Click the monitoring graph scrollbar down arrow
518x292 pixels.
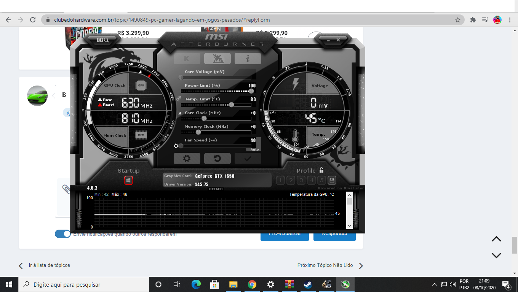tap(349, 225)
